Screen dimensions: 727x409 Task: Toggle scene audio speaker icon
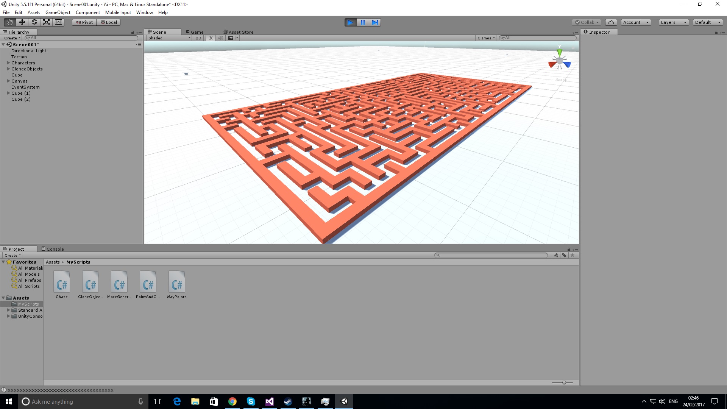pos(220,38)
